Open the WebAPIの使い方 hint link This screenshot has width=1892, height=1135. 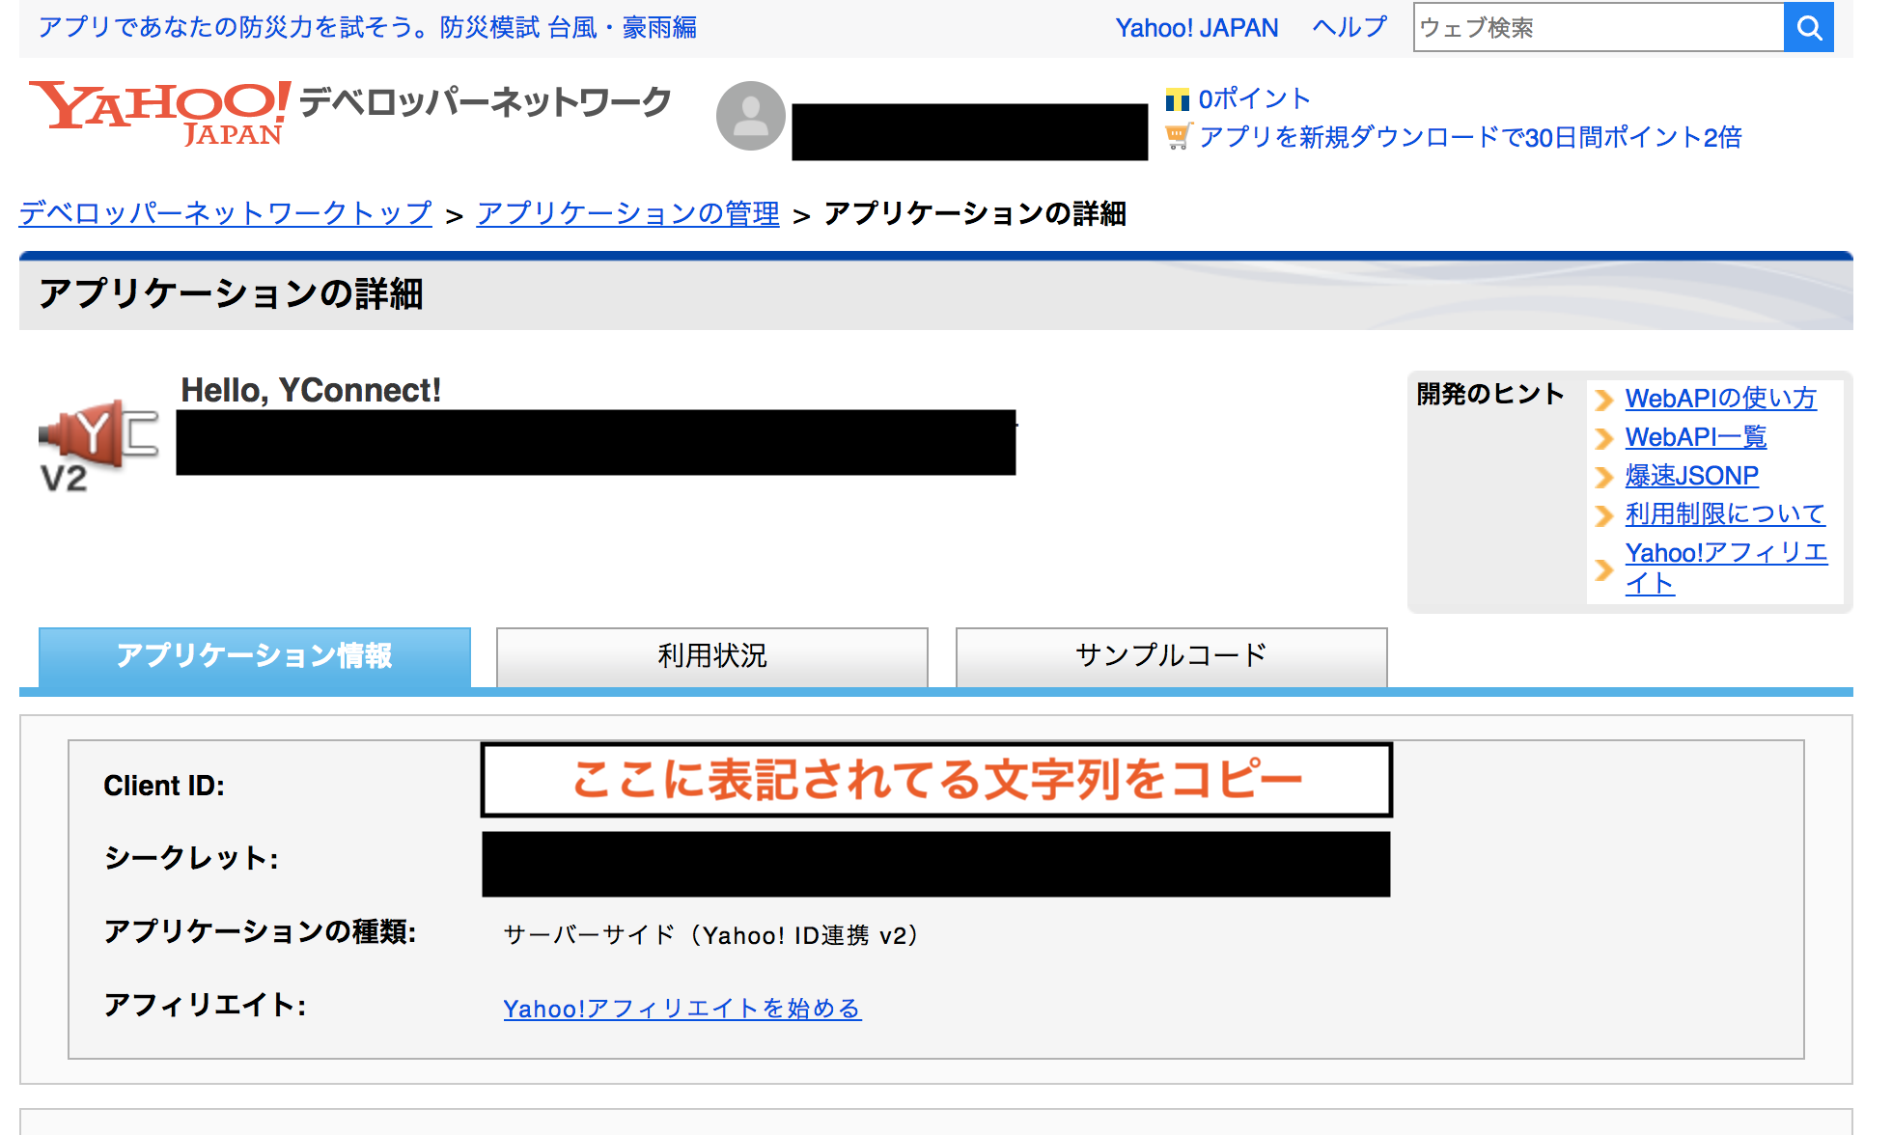pos(1720,399)
